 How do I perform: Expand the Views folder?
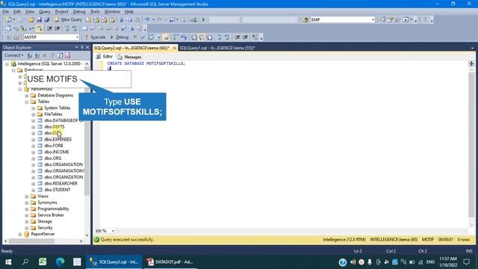click(27, 197)
